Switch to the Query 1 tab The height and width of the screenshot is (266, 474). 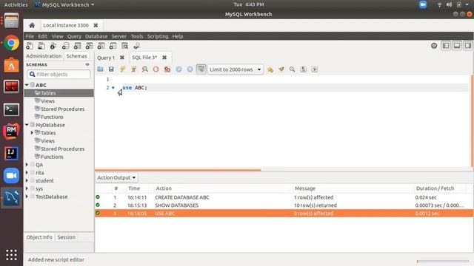tap(106, 58)
